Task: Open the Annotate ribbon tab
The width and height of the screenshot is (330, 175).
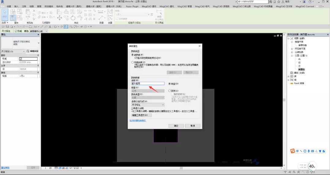Action: pyautogui.click(x=24, y=6)
